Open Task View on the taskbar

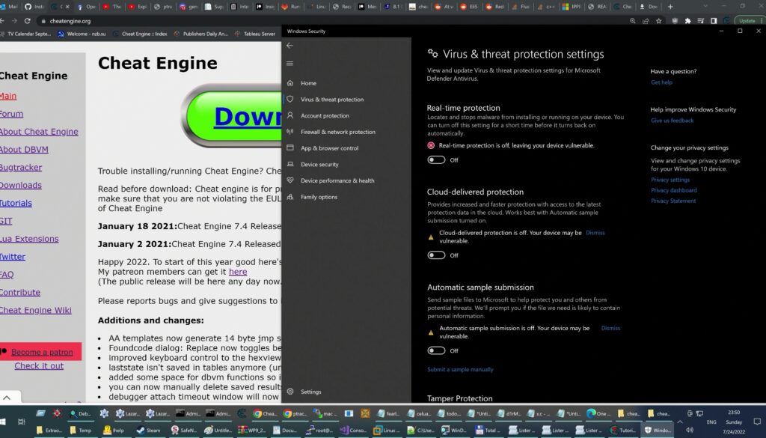pos(21,422)
